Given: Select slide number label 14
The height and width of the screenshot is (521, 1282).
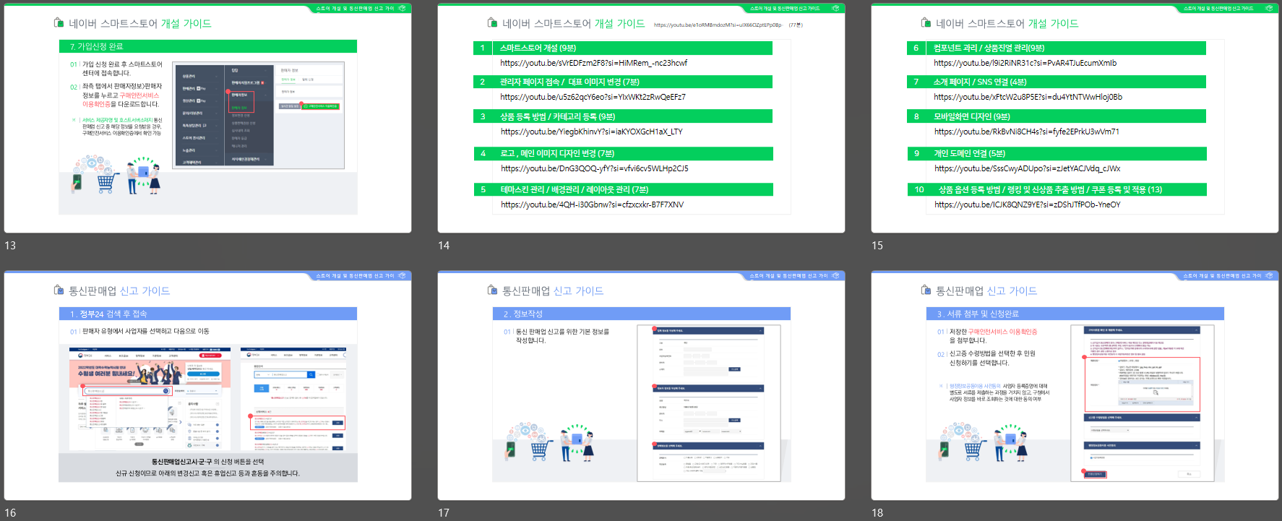Looking at the screenshot, I should point(444,246).
